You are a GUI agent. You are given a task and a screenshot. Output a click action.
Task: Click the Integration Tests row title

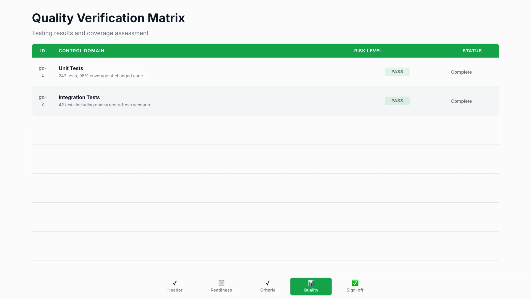79,97
